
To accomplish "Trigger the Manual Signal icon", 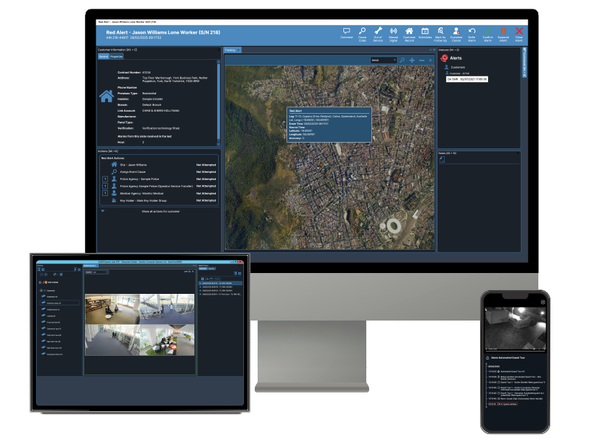I will (394, 31).
